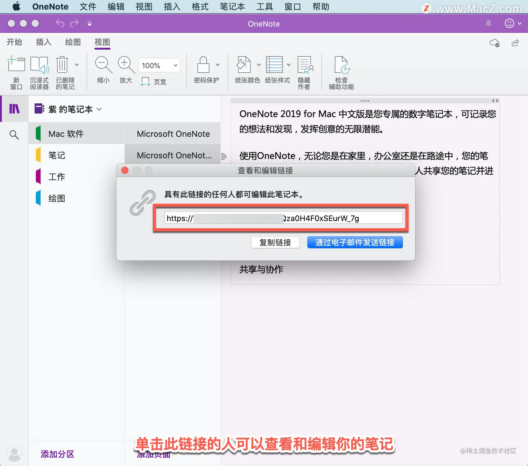
Task: Switch to the Home (开始) ribbon tab
Action: 15,42
